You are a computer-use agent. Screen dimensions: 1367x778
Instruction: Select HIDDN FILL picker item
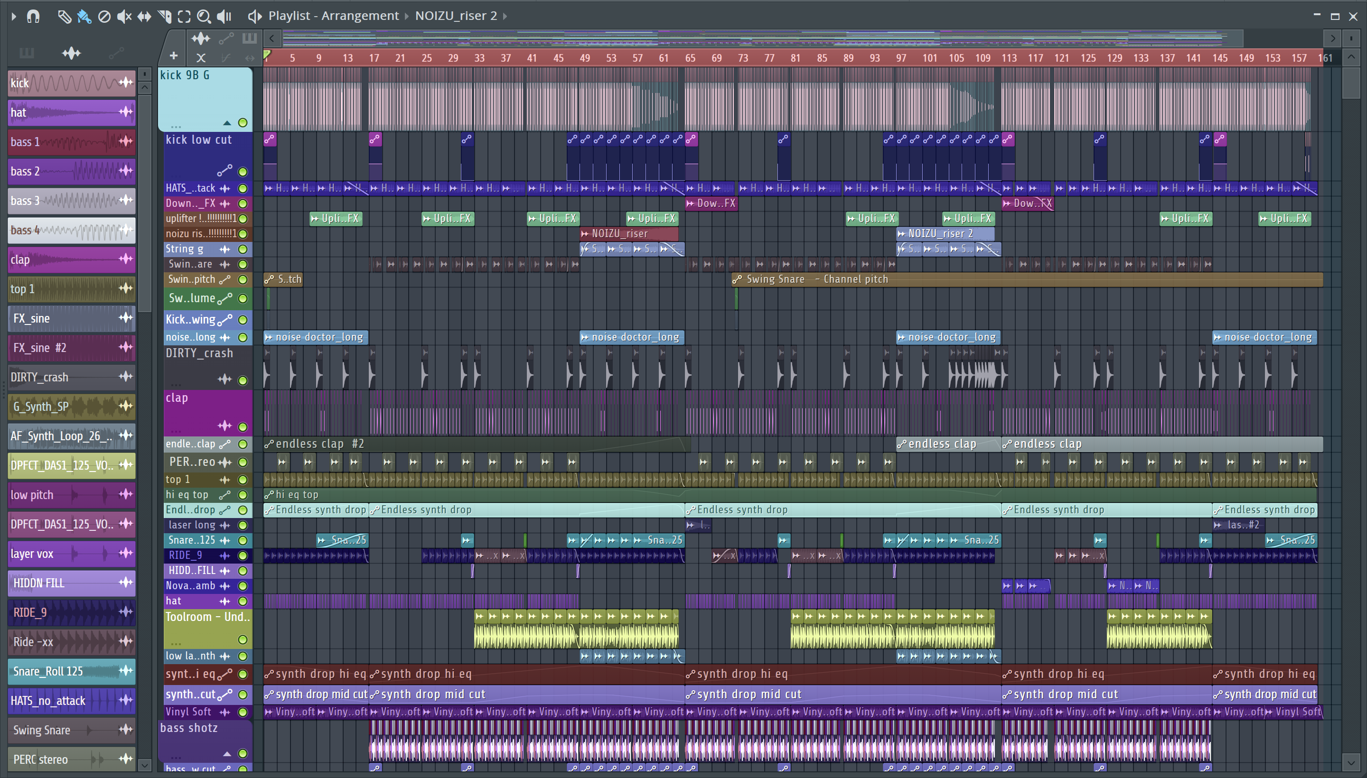pyautogui.click(x=72, y=583)
